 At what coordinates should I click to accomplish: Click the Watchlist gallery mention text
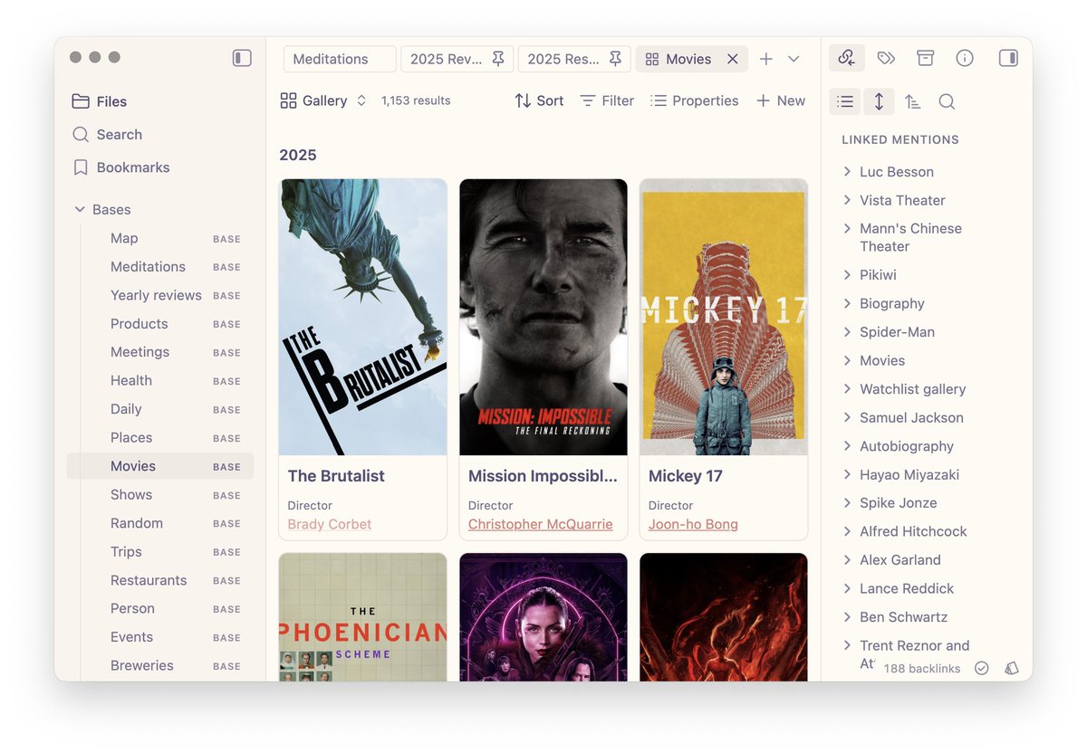pyautogui.click(x=912, y=389)
